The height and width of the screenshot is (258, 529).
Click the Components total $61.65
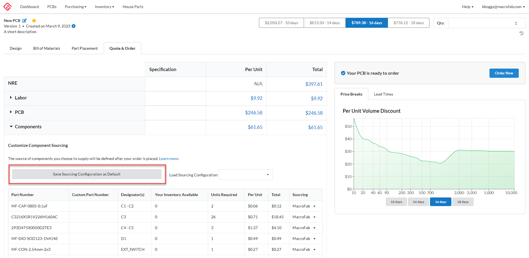pos(315,127)
